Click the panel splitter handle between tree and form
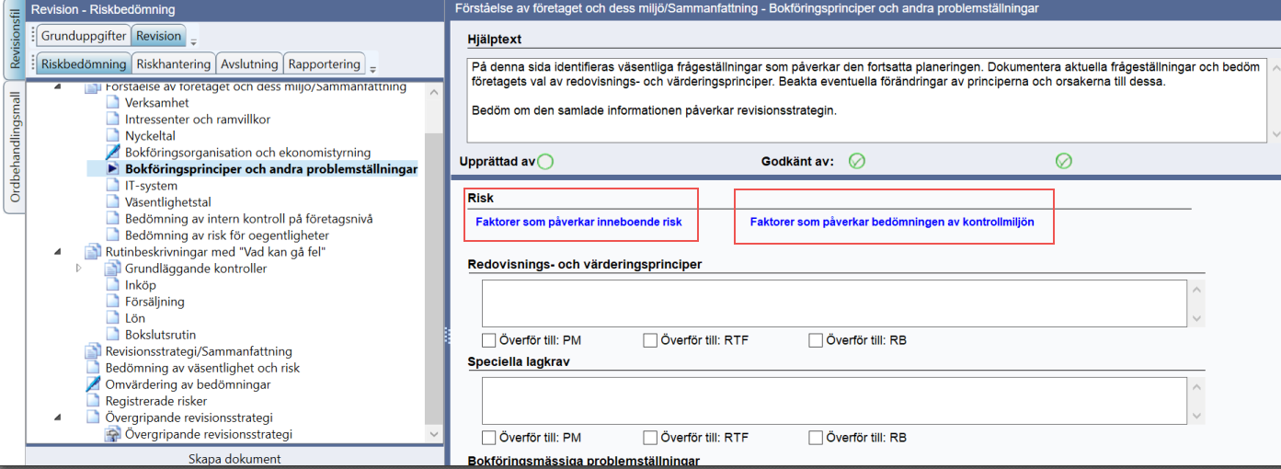Image resolution: width=1281 pixels, height=469 pixels. coord(447,334)
